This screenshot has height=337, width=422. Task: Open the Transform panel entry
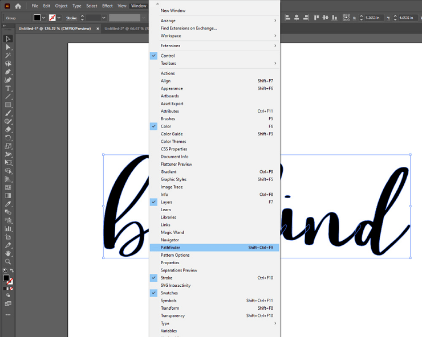(214, 308)
